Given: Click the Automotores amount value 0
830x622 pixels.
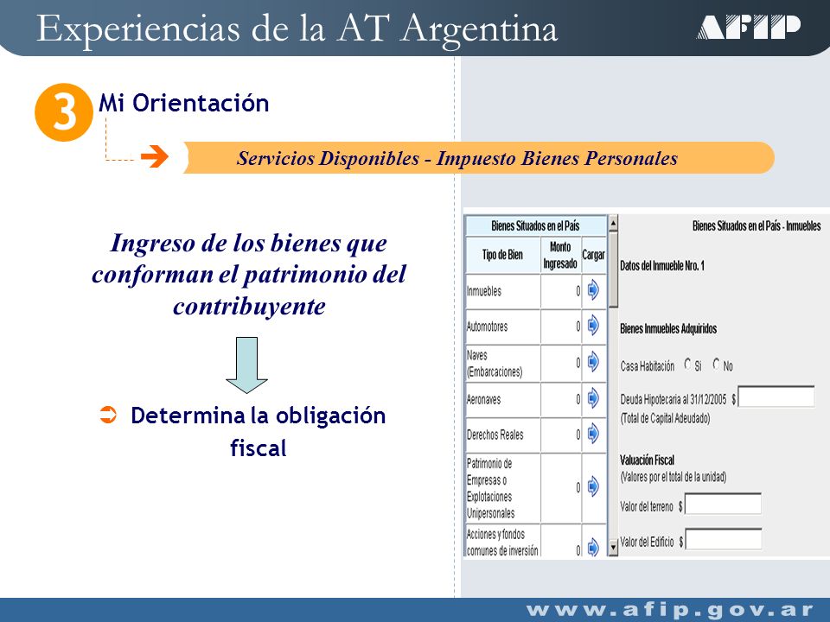Looking at the screenshot, I should point(578,327).
